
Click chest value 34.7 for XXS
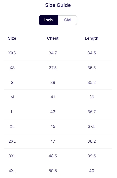click(x=53, y=53)
